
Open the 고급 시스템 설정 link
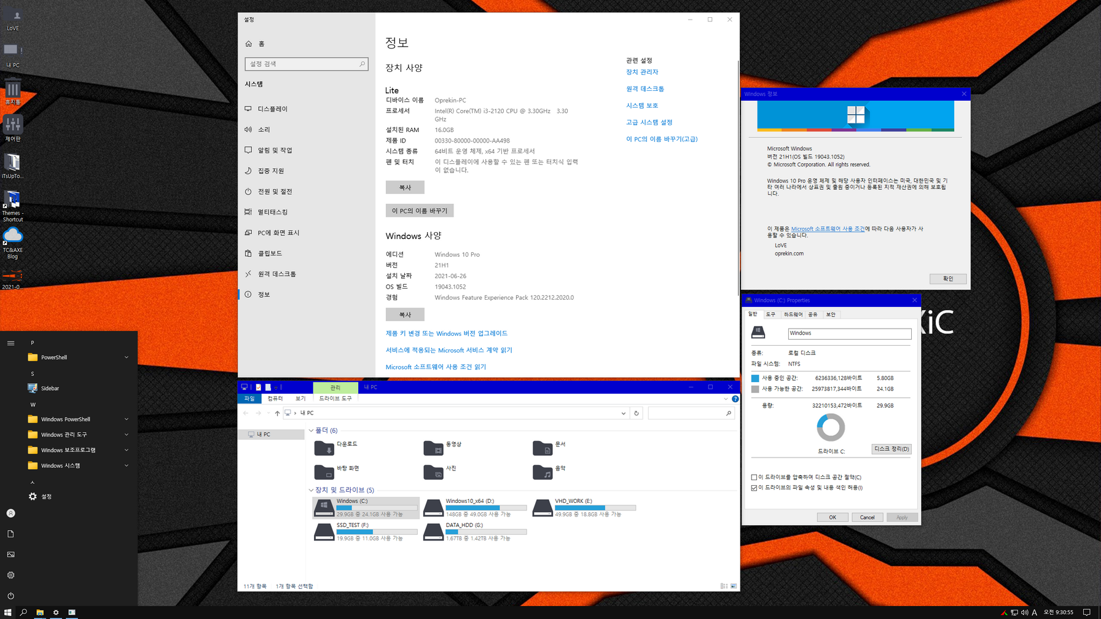coord(649,122)
